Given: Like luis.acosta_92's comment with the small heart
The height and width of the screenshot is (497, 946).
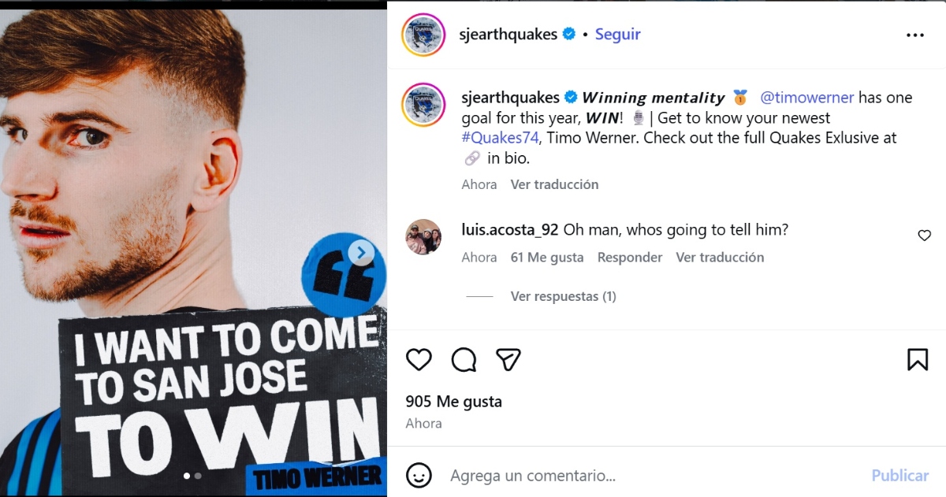Looking at the screenshot, I should pos(925,236).
